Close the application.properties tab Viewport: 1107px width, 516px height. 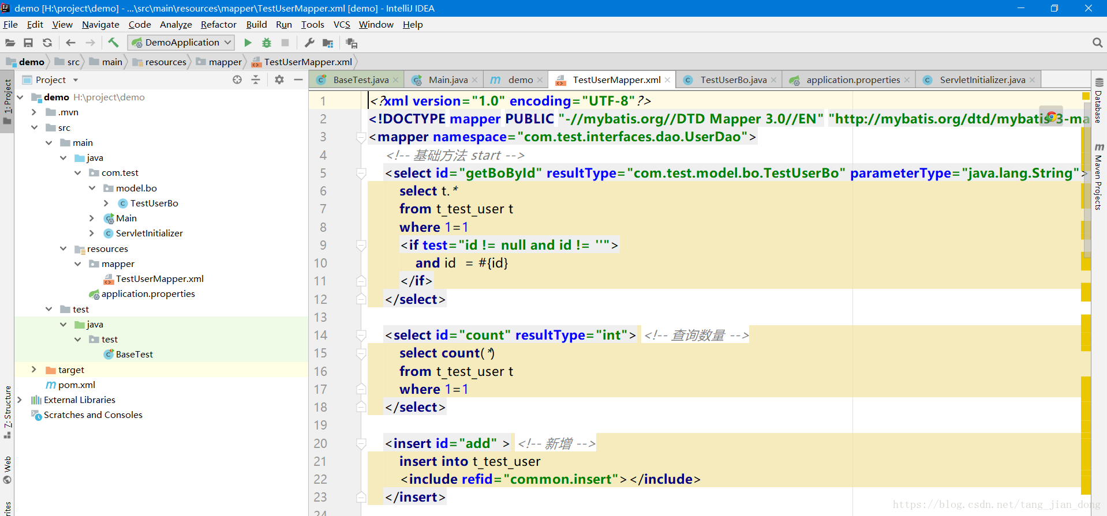[907, 80]
